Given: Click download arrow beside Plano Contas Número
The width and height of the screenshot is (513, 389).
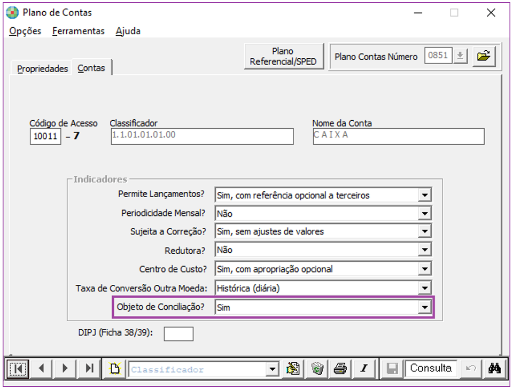Looking at the screenshot, I should (x=460, y=56).
